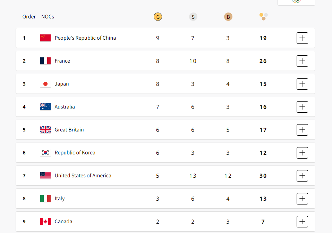Screen dimensions: 332x233
Task: Click the China flag icon
Action: pyautogui.click(x=45, y=38)
